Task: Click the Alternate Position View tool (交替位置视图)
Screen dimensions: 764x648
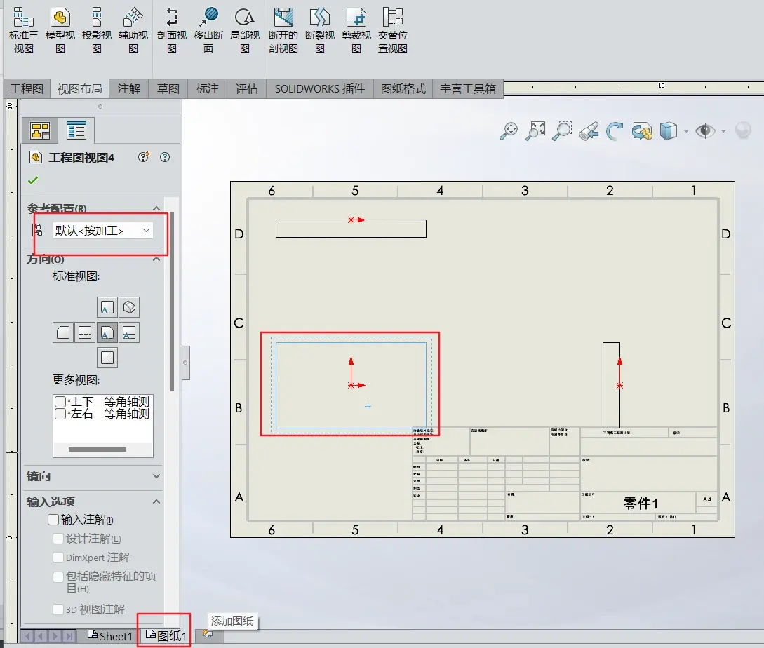Action: (x=393, y=30)
